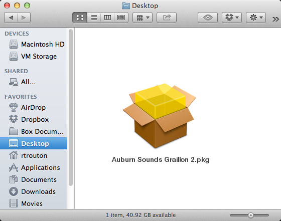Screen dimensions: 281x221
Task: Click the Movies filmstrip icon
Action: (14, 203)
